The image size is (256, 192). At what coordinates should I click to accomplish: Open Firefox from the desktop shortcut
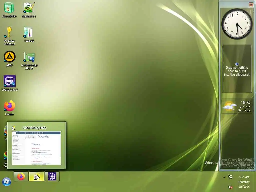[9, 108]
